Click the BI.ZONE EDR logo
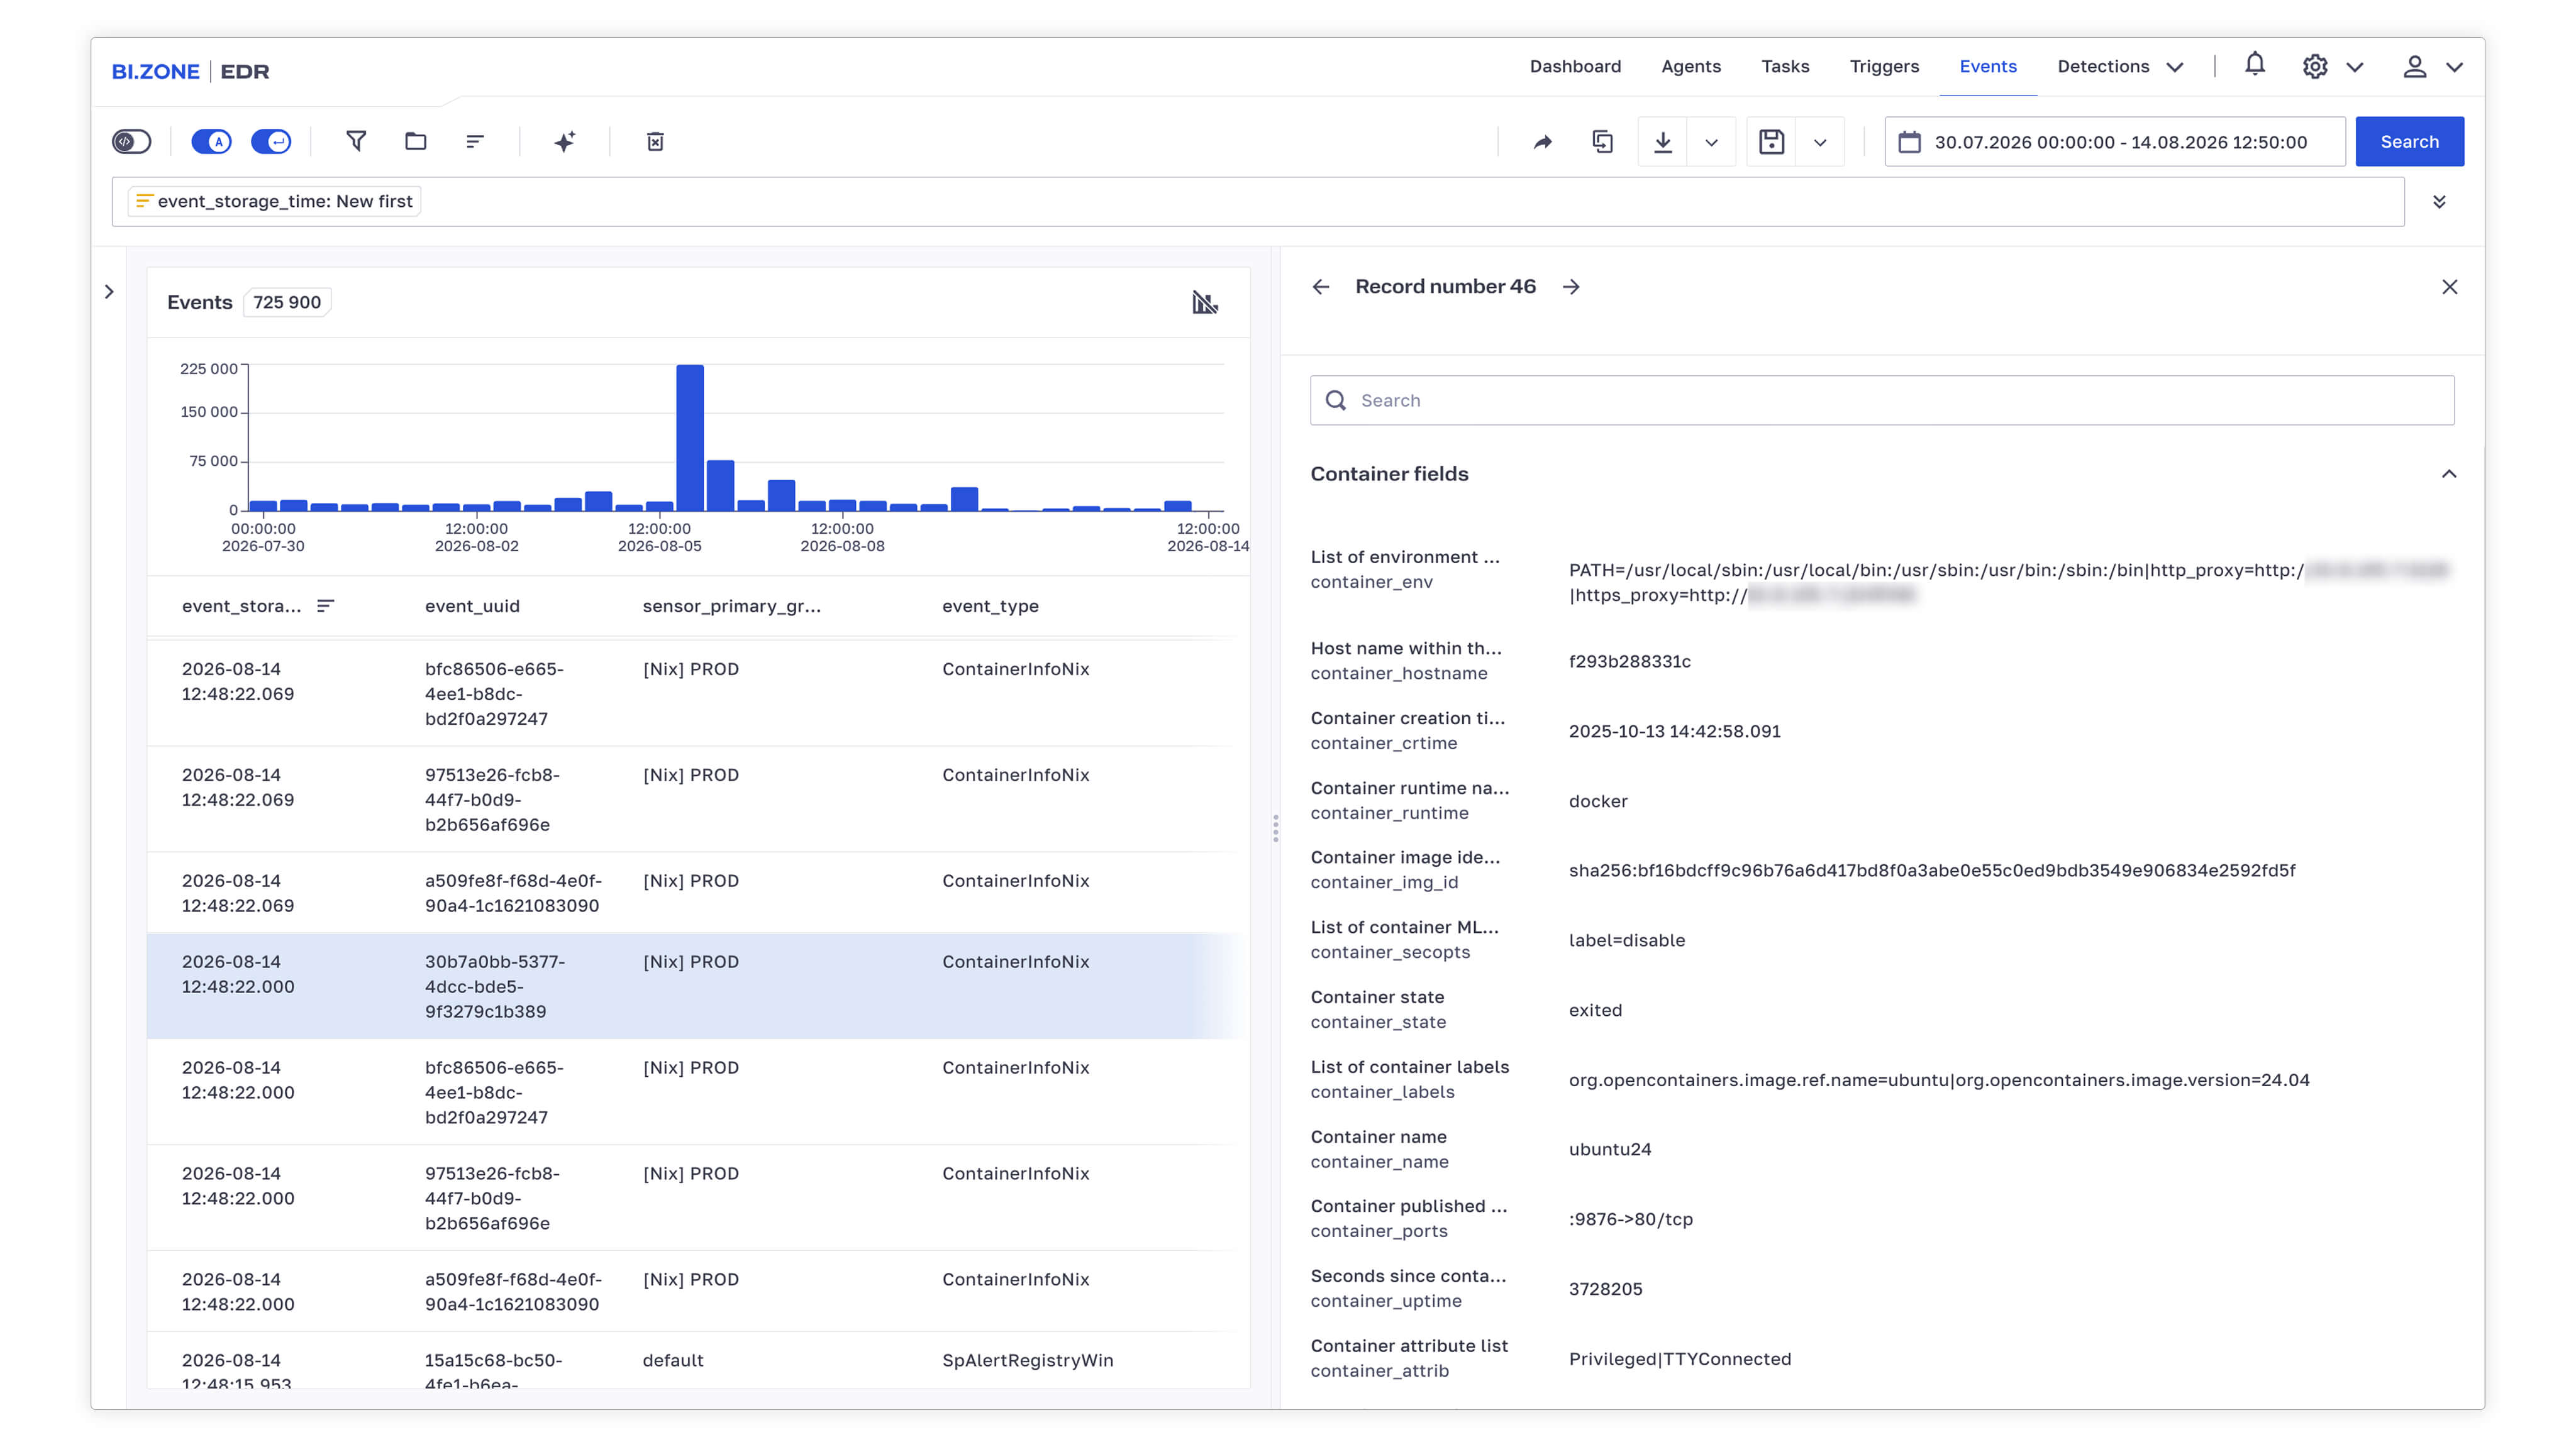Screen dimensions: 2576x1447 tap(190, 71)
